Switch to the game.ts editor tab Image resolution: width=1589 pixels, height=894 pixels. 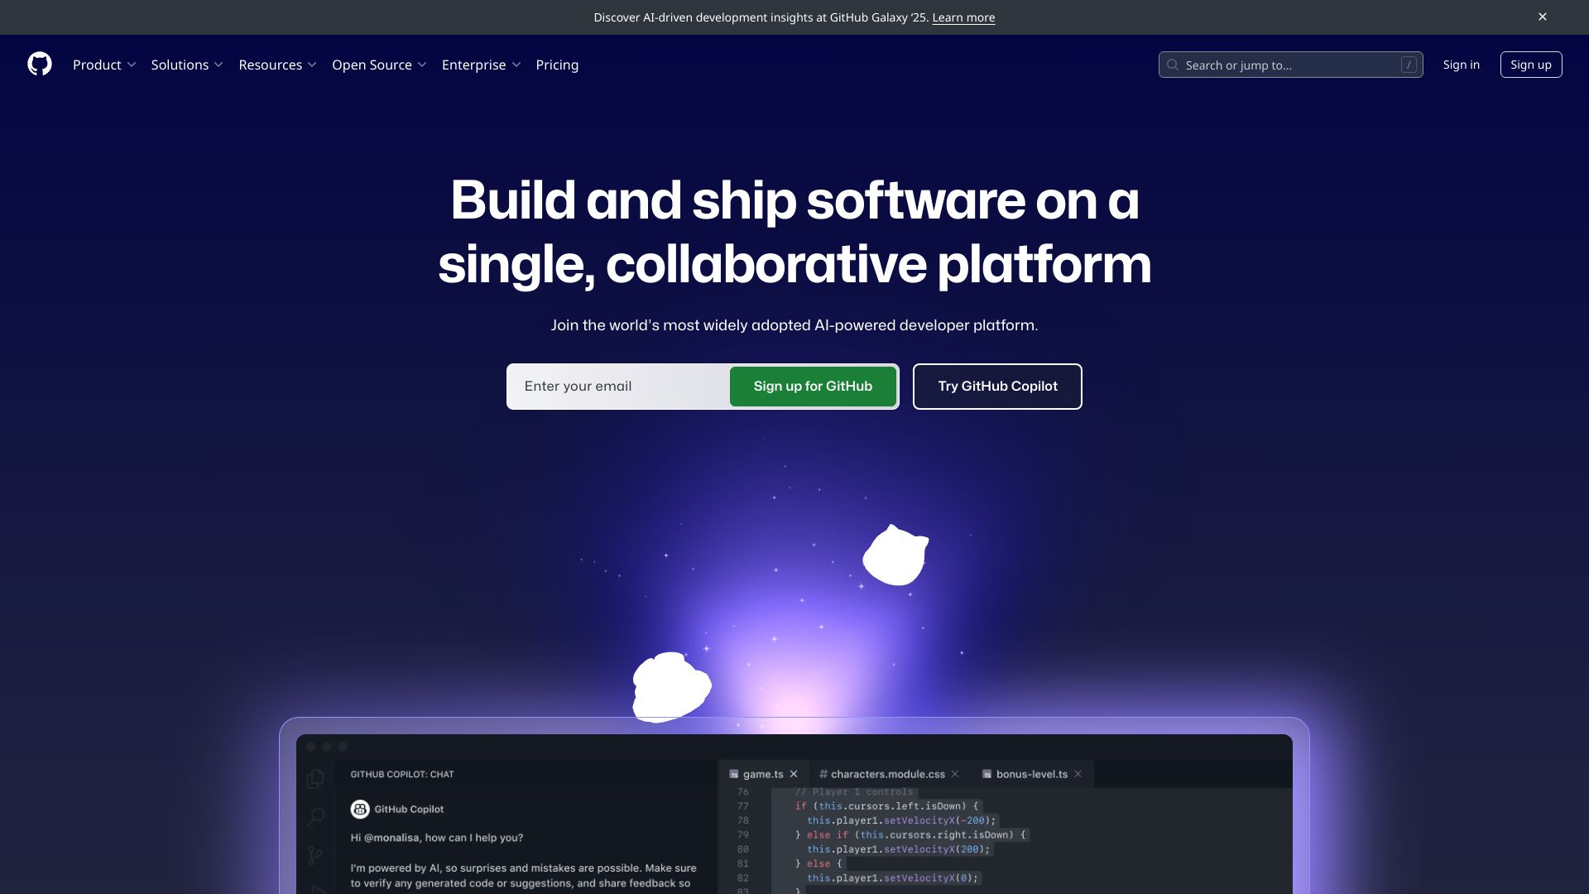click(762, 774)
